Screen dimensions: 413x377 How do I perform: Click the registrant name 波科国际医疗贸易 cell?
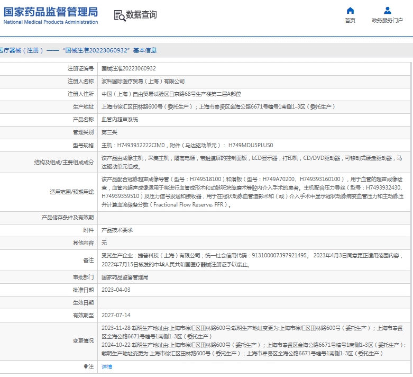coord(143,81)
